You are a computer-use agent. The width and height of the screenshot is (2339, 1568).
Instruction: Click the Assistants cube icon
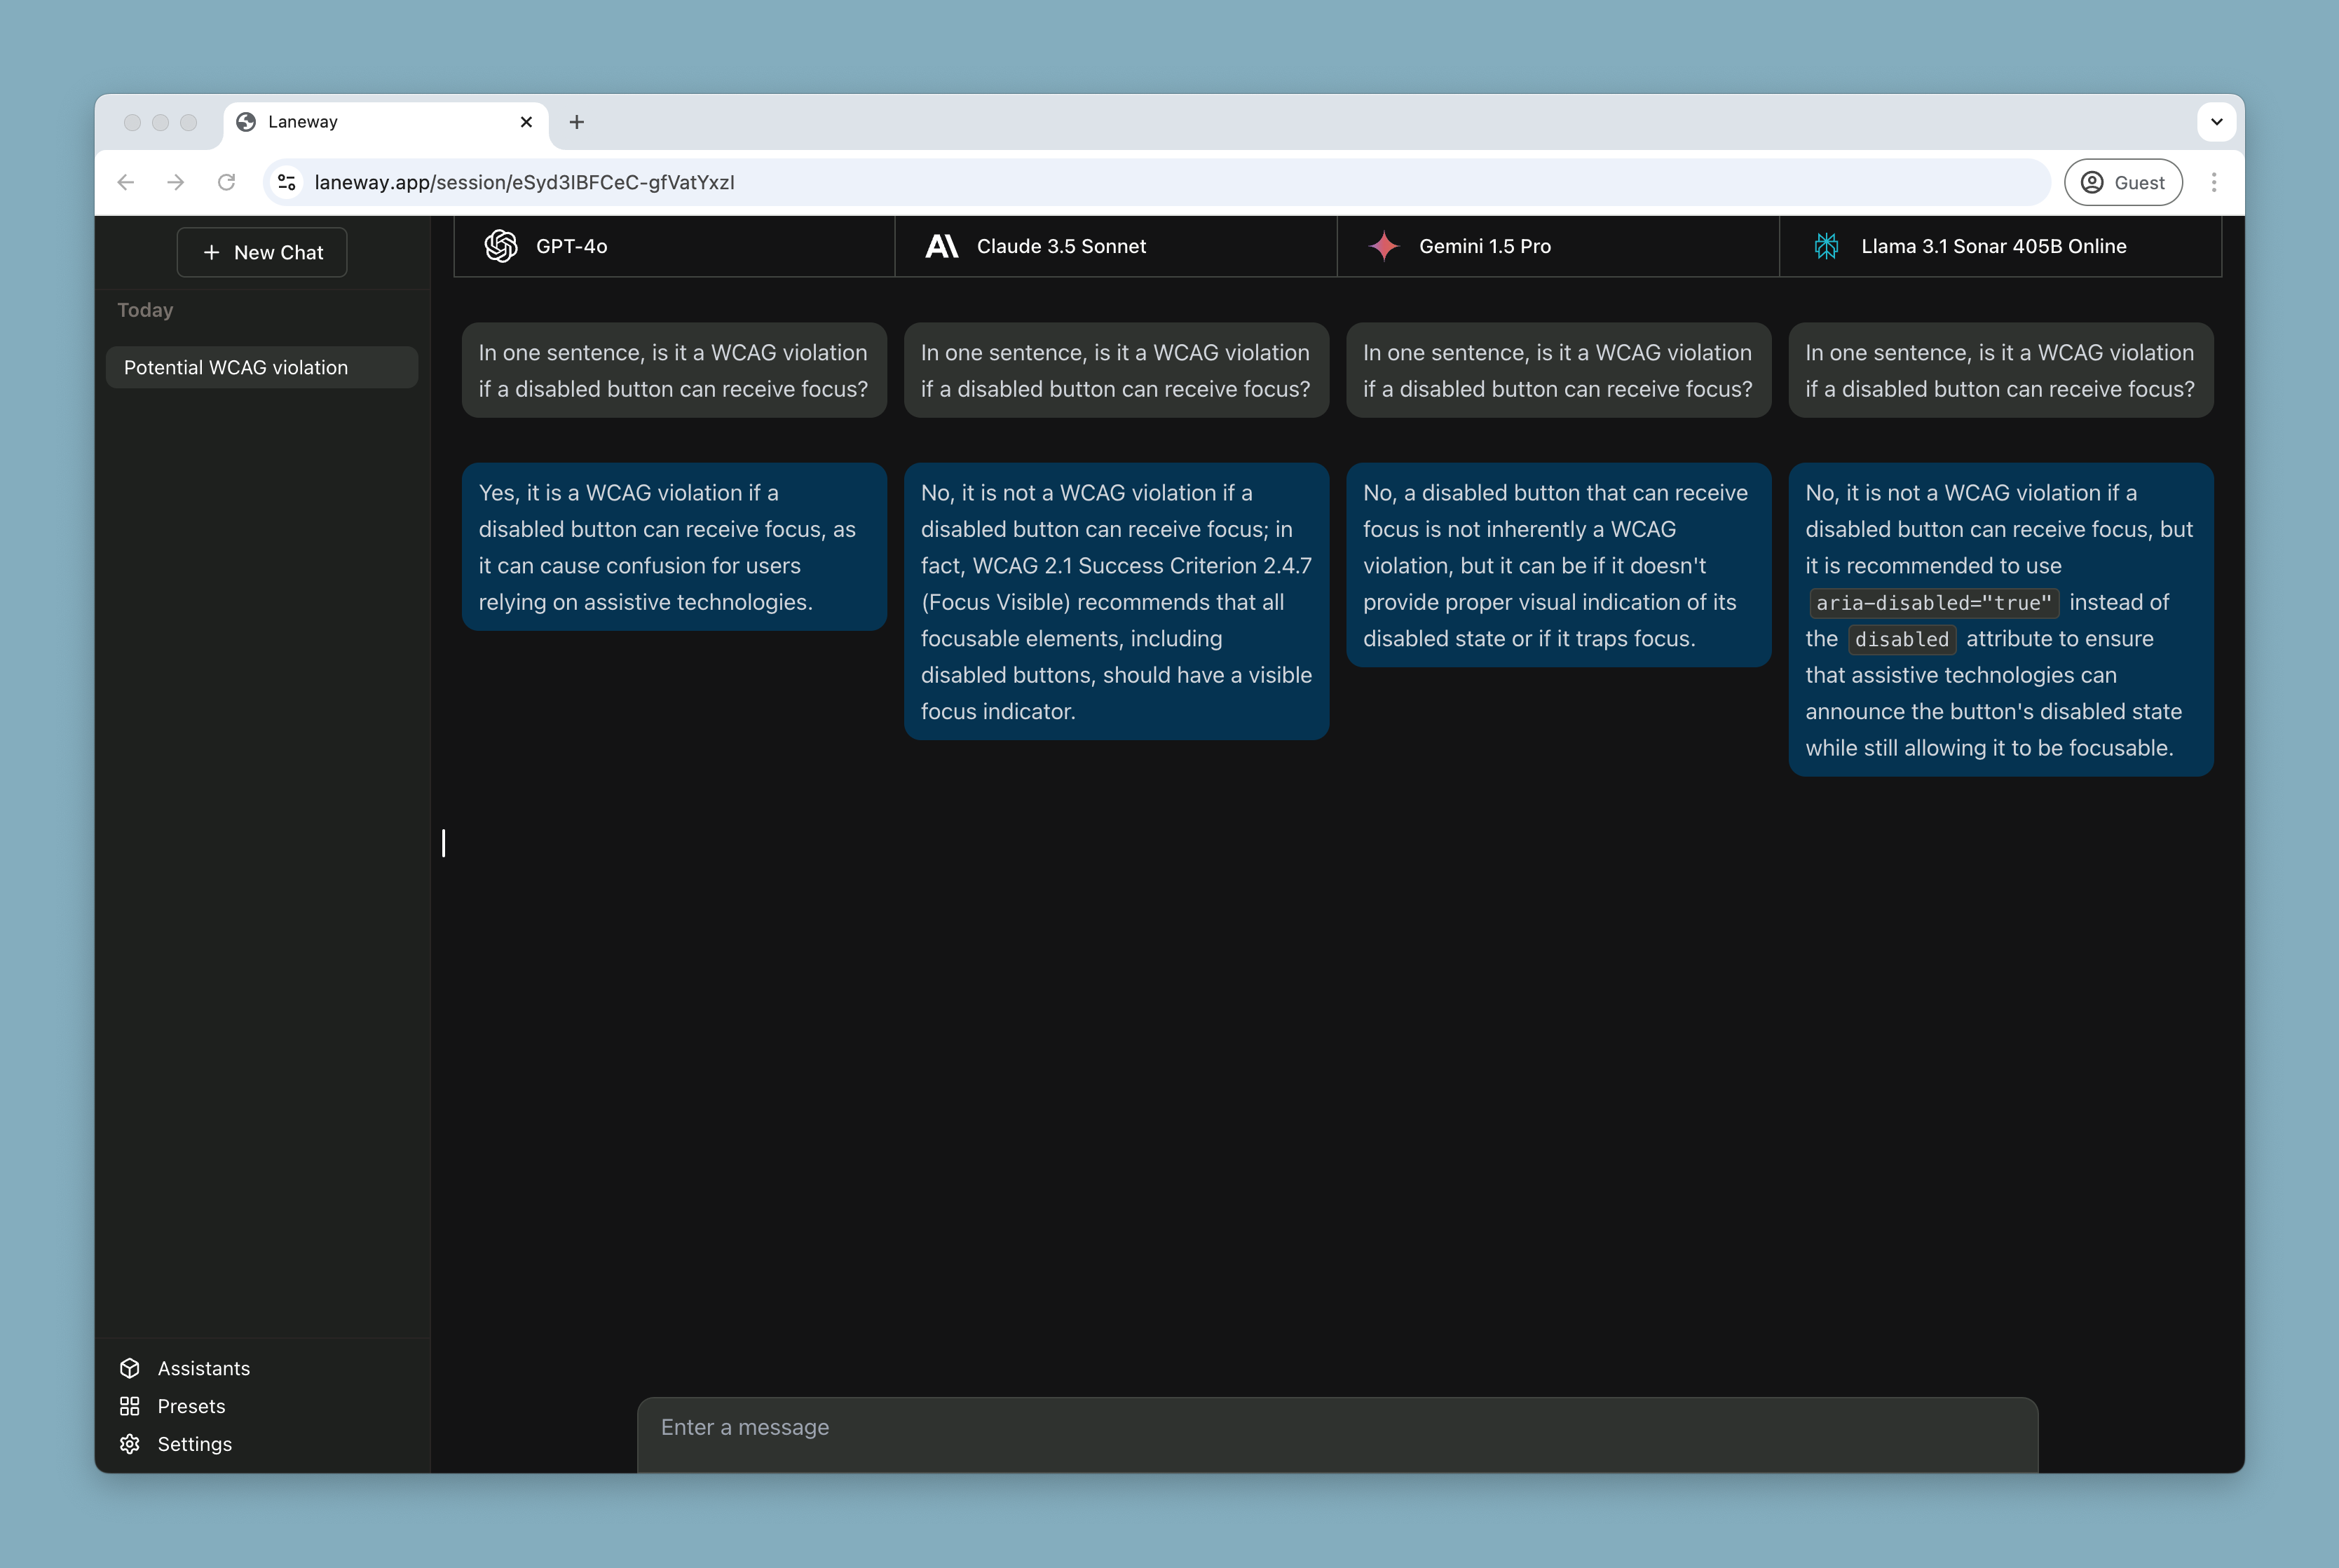(x=130, y=1368)
